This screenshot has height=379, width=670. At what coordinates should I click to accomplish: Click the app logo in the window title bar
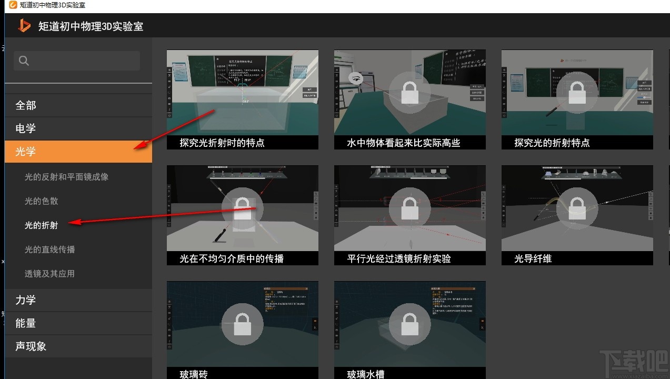(13, 5)
